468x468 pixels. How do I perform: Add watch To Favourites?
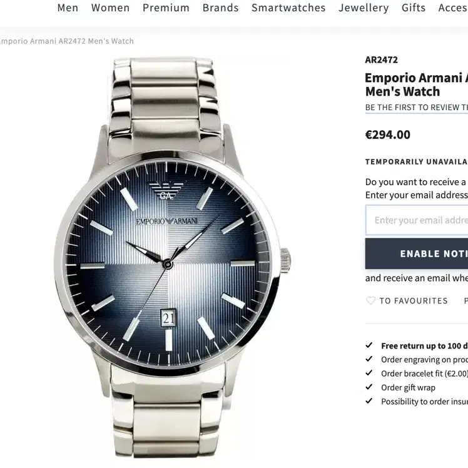click(414, 300)
